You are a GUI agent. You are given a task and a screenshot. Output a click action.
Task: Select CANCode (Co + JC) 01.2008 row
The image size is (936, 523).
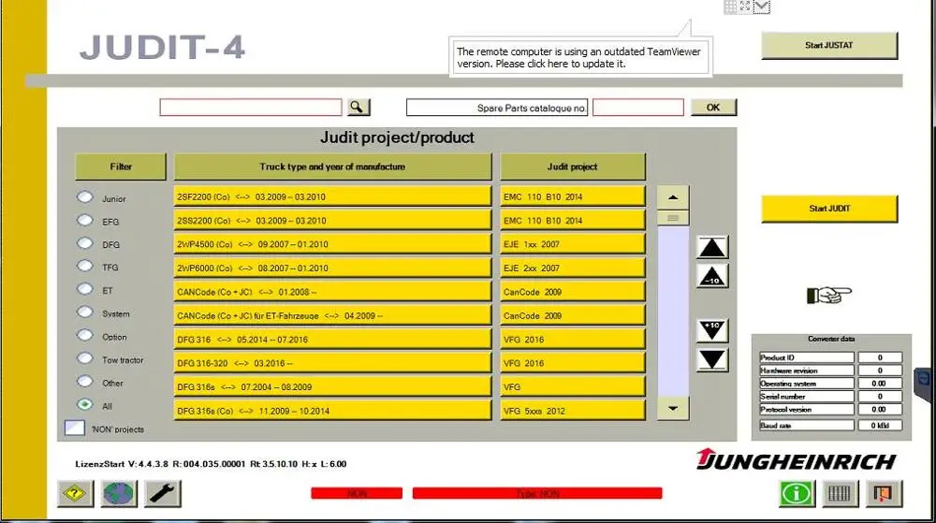pyautogui.click(x=332, y=292)
